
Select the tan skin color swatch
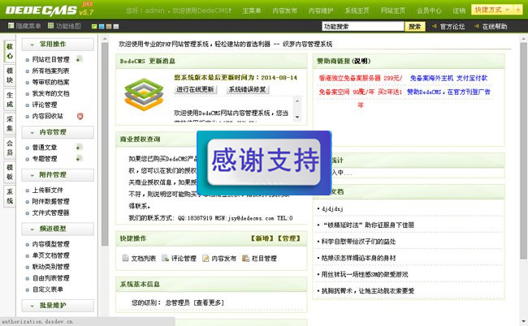[x=108, y=26]
